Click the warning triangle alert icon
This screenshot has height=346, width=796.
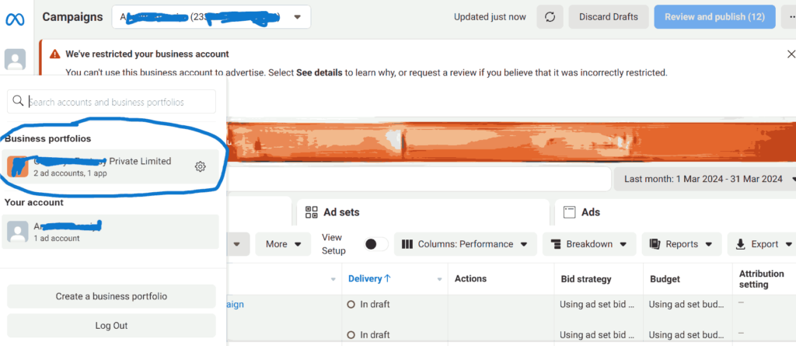coord(54,54)
